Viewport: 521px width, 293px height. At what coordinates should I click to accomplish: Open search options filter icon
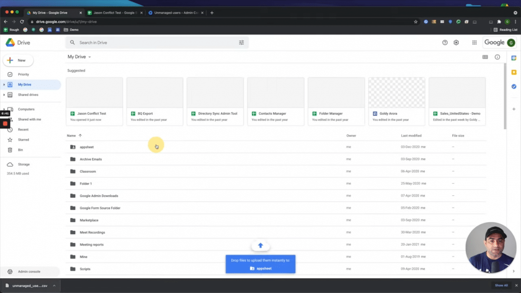tap(241, 43)
